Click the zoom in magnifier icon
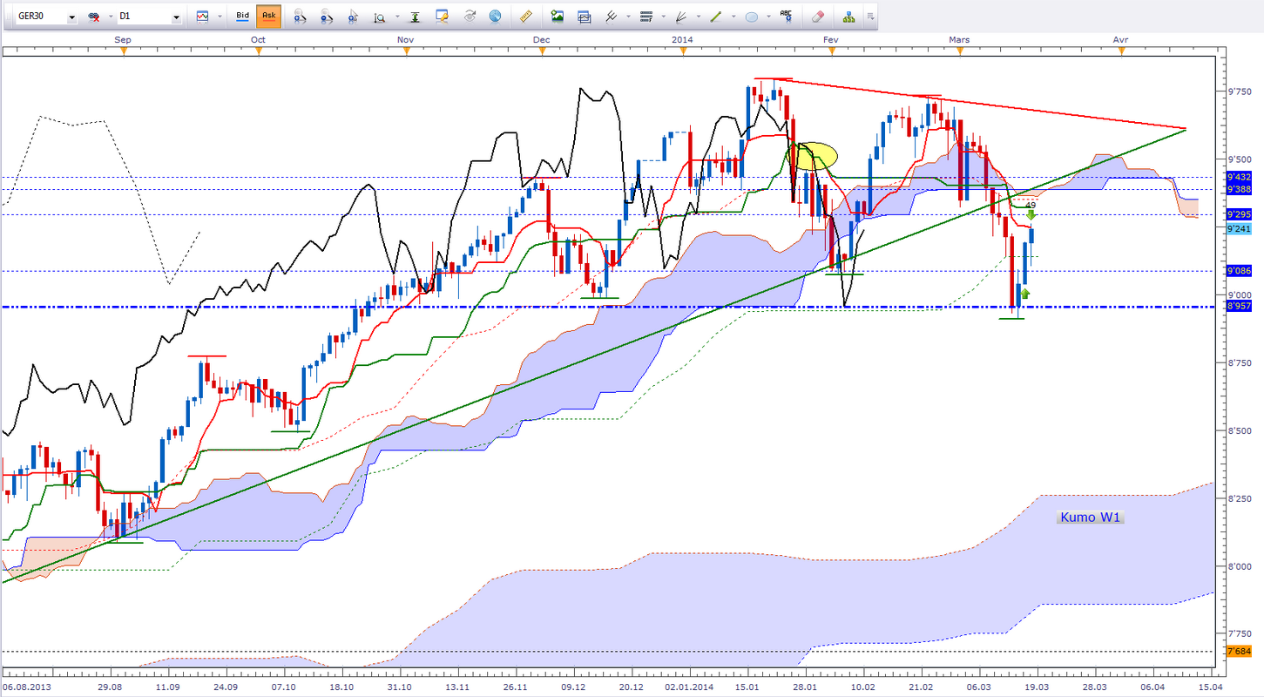 pos(299,16)
